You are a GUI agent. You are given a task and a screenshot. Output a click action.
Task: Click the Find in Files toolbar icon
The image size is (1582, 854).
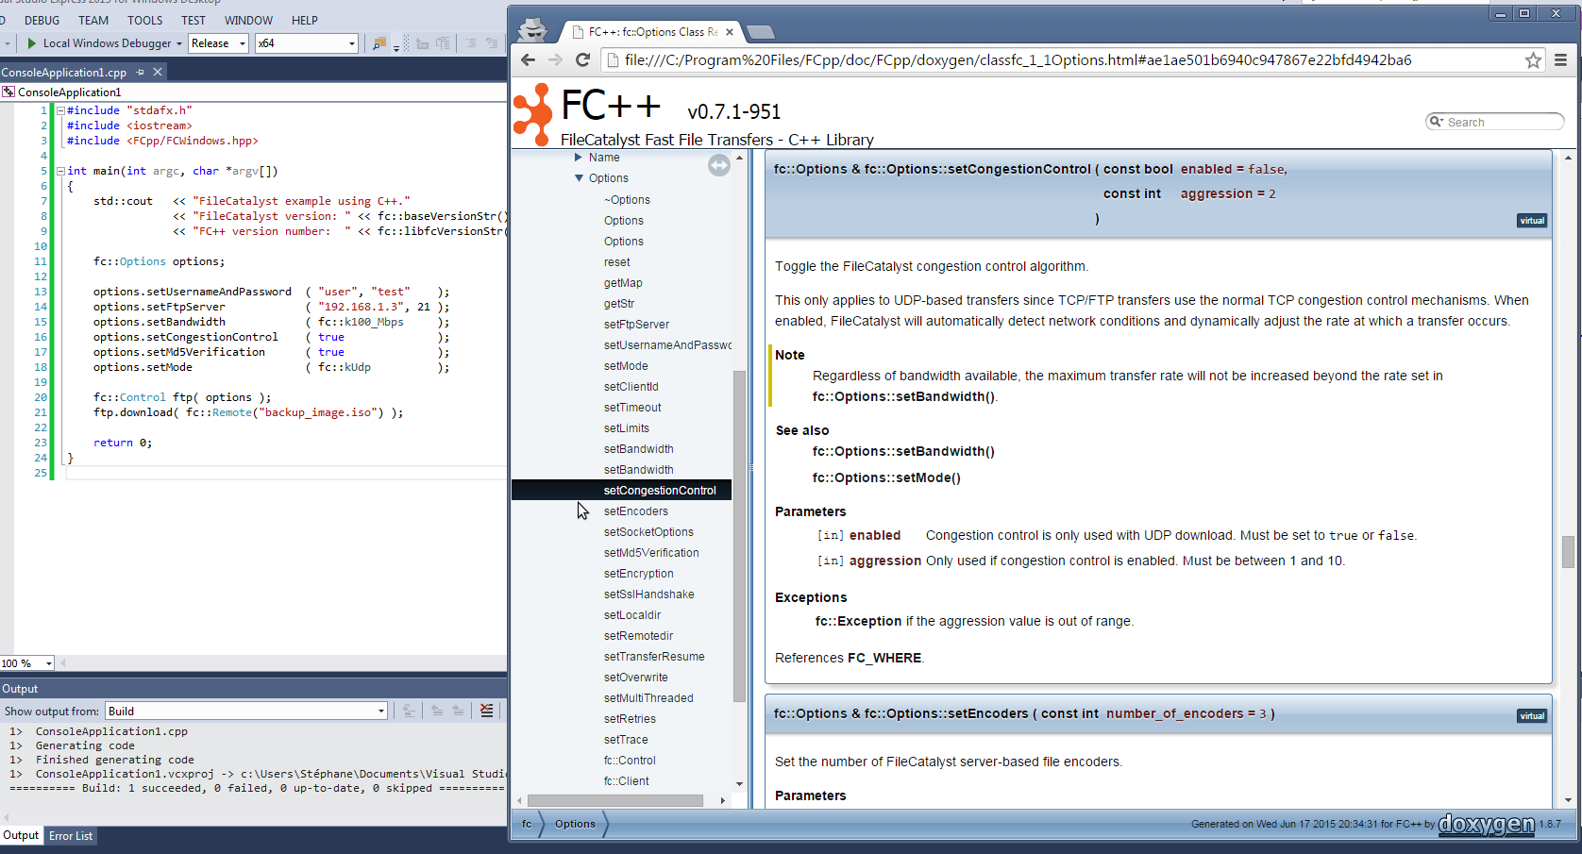click(379, 43)
